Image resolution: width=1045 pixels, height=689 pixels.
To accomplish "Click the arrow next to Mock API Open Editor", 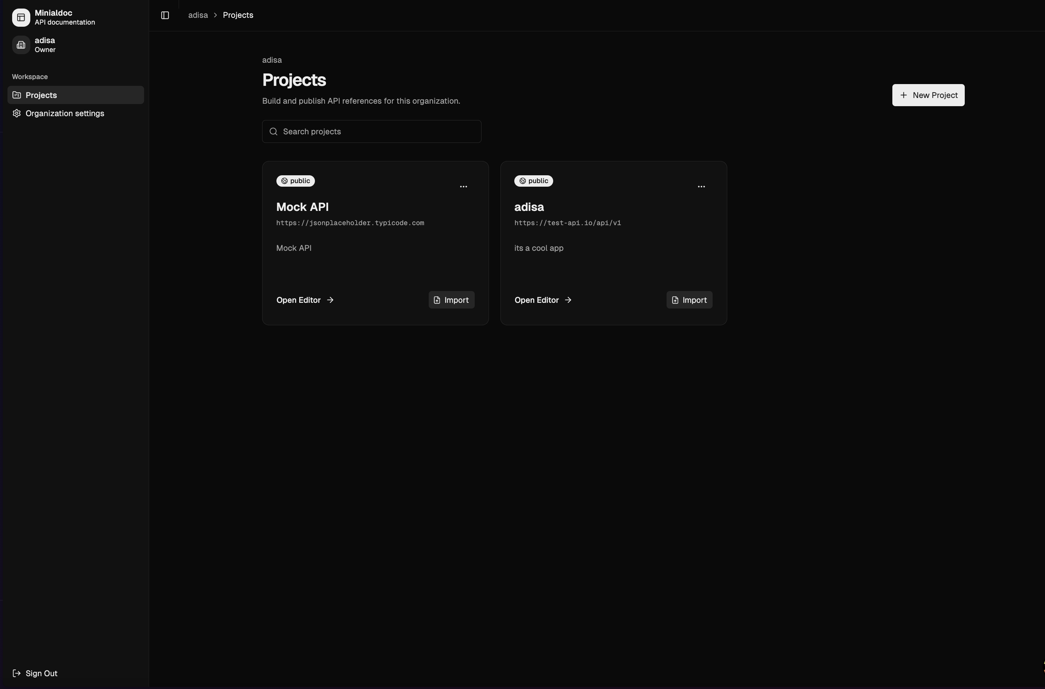I will pos(330,300).
